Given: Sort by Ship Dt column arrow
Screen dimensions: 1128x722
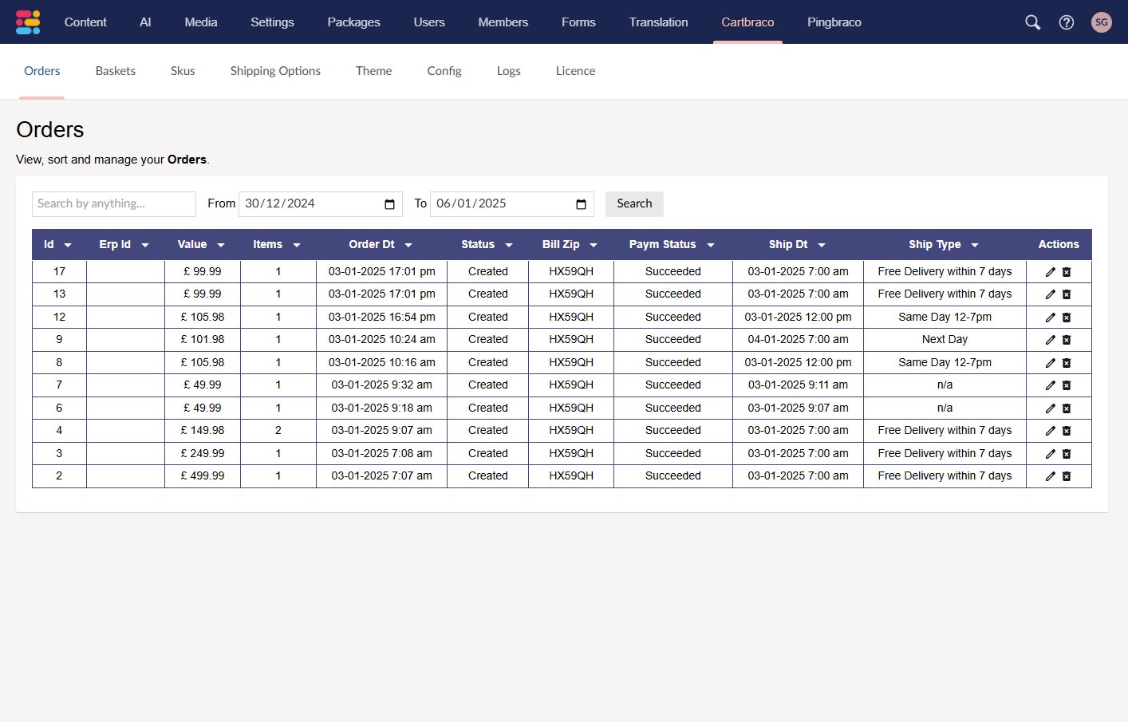Looking at the screenshot, I should tap(822, 245).
